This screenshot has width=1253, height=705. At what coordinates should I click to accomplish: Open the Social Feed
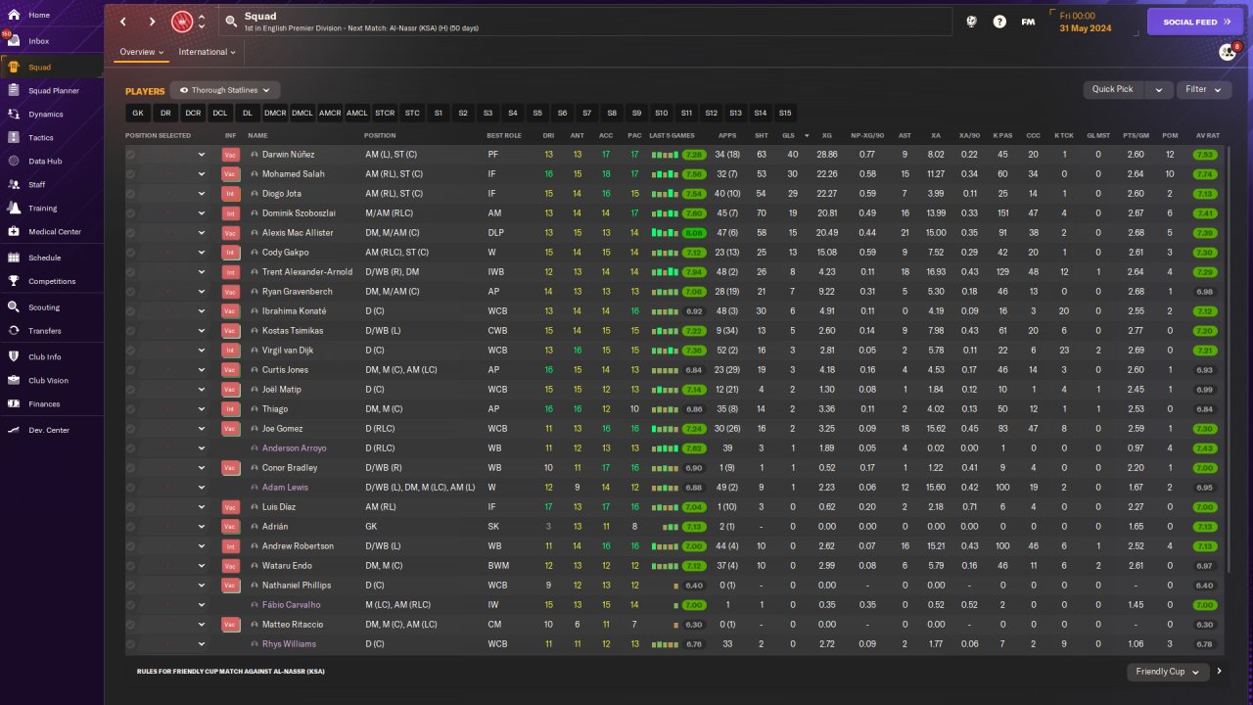(x=1194, y=22)
